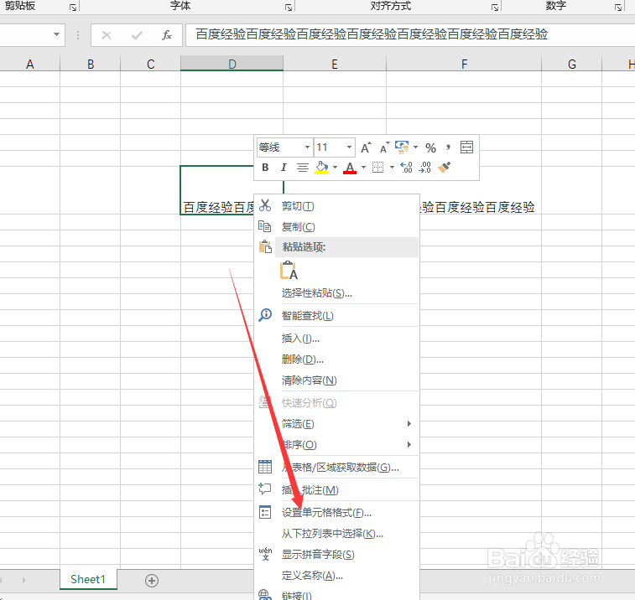Image resolution: width=635 pixels, height=600 pixels.
Task: Apply red font color A
Action: pyautogui.click(x=350, y=168)
